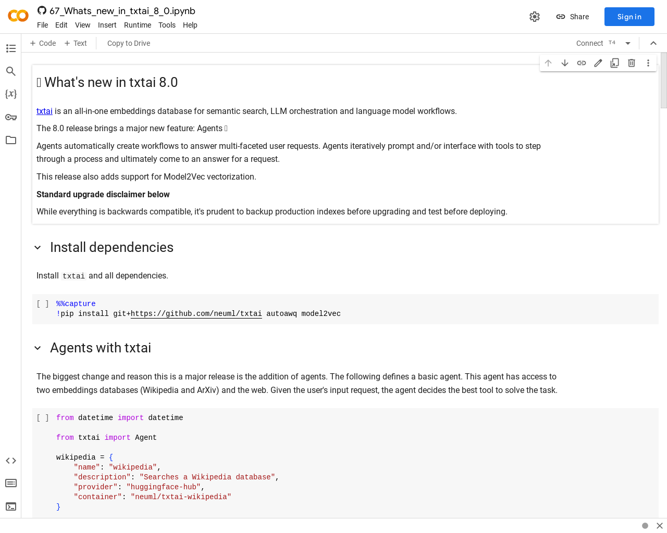667x533 pixels.
Task: Open the Edit menu
Action: (61, 25)
